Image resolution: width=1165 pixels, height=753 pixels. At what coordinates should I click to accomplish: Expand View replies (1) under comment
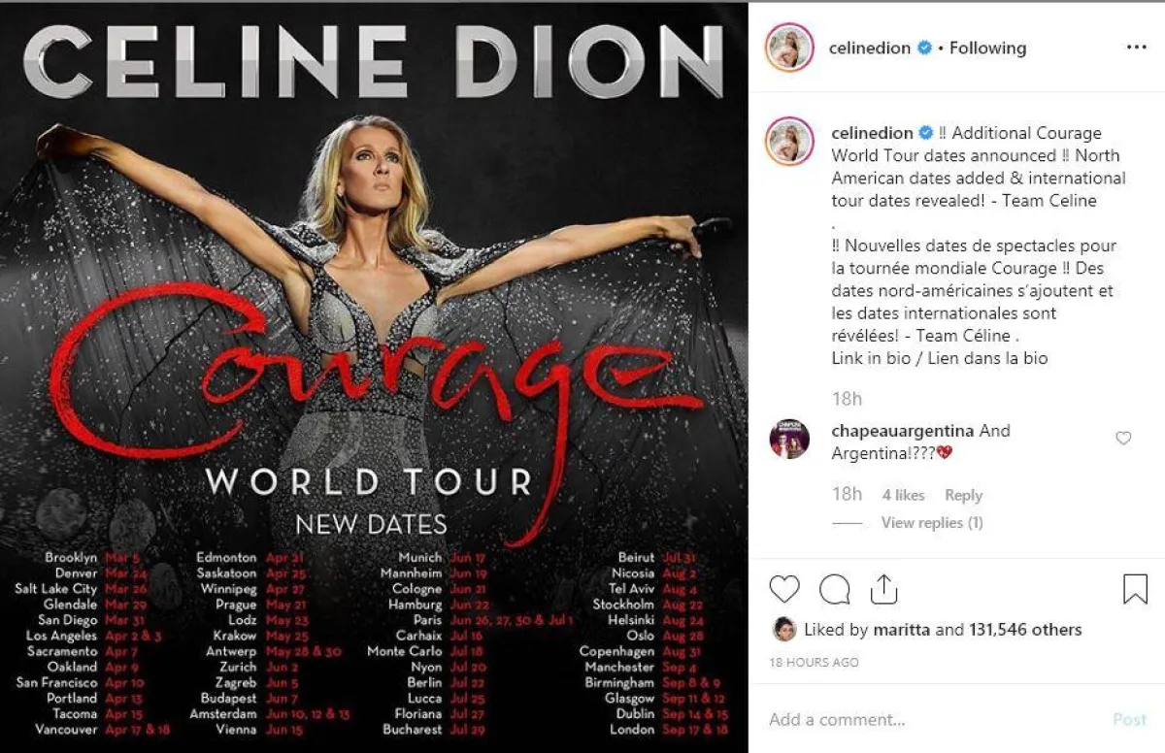point(932,522)
